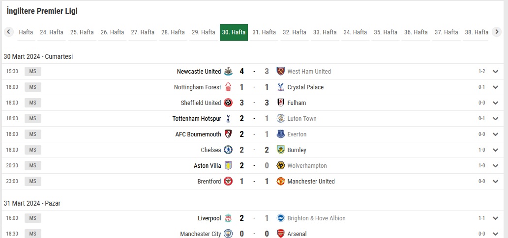
Task: Click the Newcastle United club crest
Action: click(x=228, y=72)
